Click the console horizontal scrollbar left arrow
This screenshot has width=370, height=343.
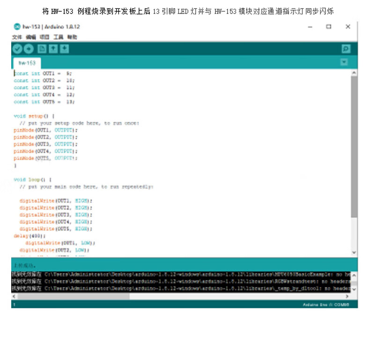(x=14, y=296)
